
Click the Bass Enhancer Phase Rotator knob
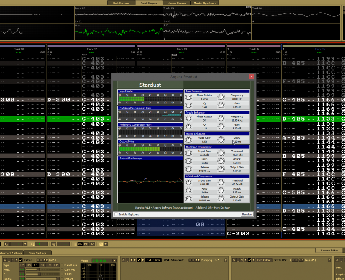[189, 97]
